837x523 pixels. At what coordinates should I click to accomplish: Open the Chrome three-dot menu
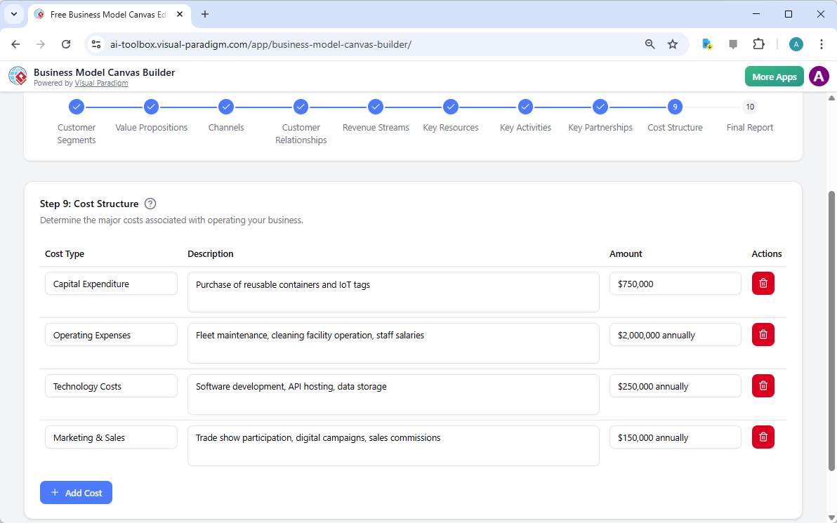pyautogui.click(x=822, y=44)
